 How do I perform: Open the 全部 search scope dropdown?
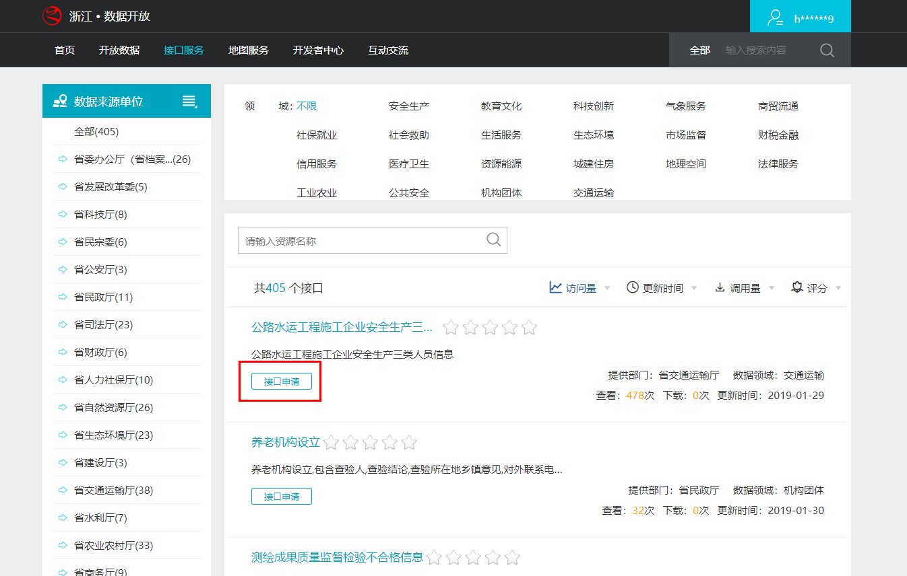coord(699,50)
